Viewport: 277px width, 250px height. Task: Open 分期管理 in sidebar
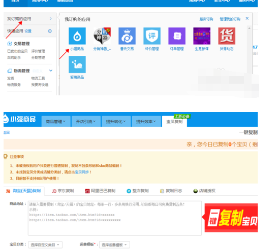38,58
